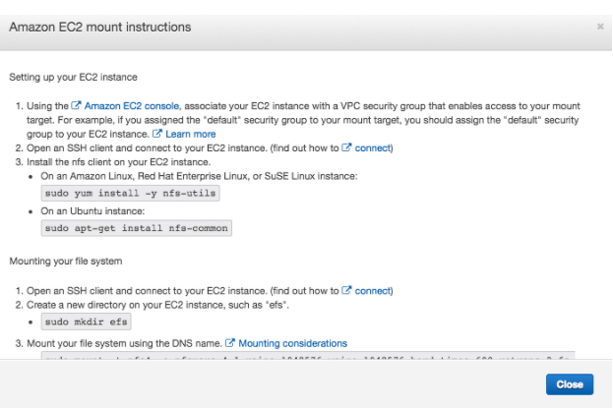Click the Setting up your EC2 instance heading
The width and height of the screenshot is (613, 408).
73,77
